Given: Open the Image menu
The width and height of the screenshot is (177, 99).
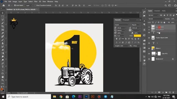Looking at the screenshot, I should 15,2.
